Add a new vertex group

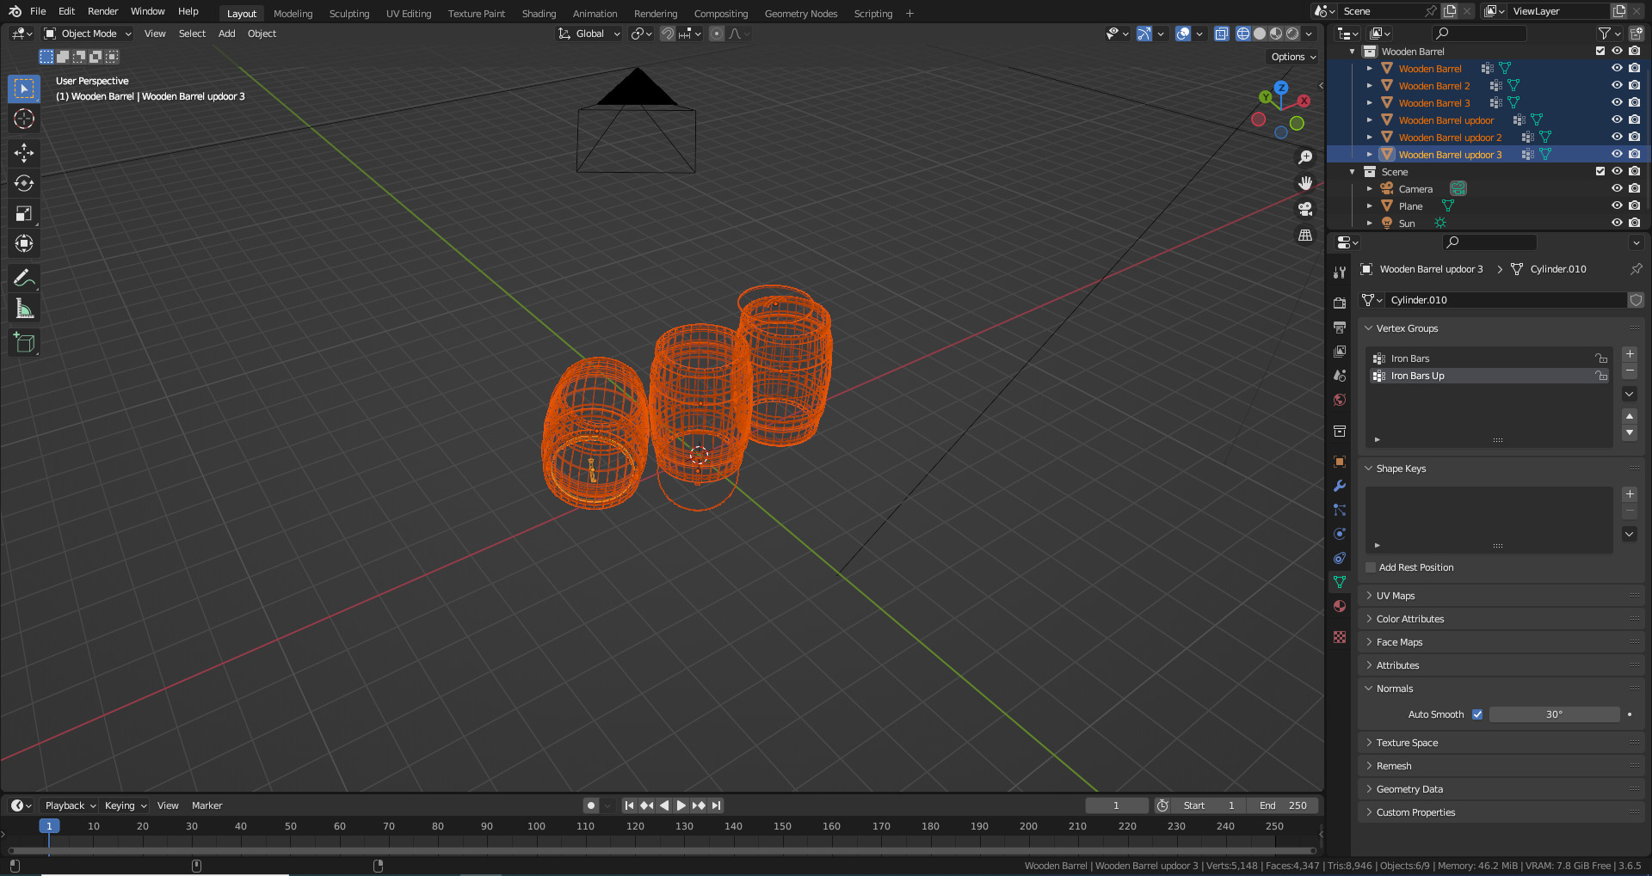tap(1630, 354)
